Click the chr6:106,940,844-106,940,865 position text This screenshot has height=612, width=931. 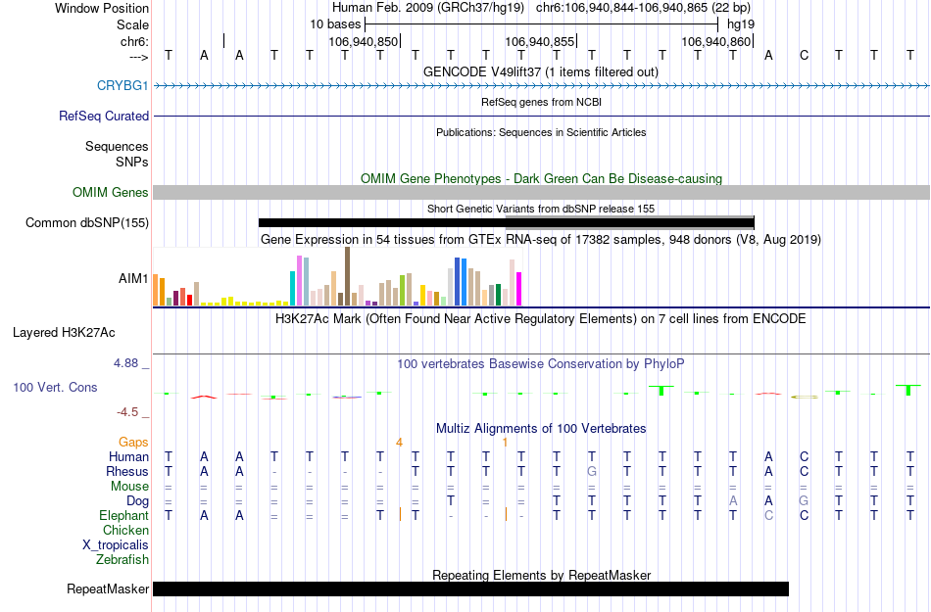(643, 8)
